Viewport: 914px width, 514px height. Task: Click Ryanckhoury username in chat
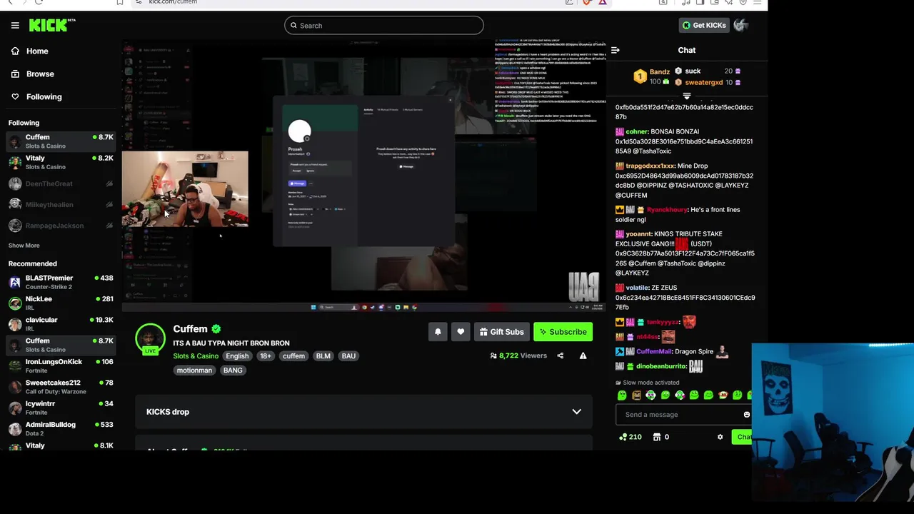pos(666,210)
